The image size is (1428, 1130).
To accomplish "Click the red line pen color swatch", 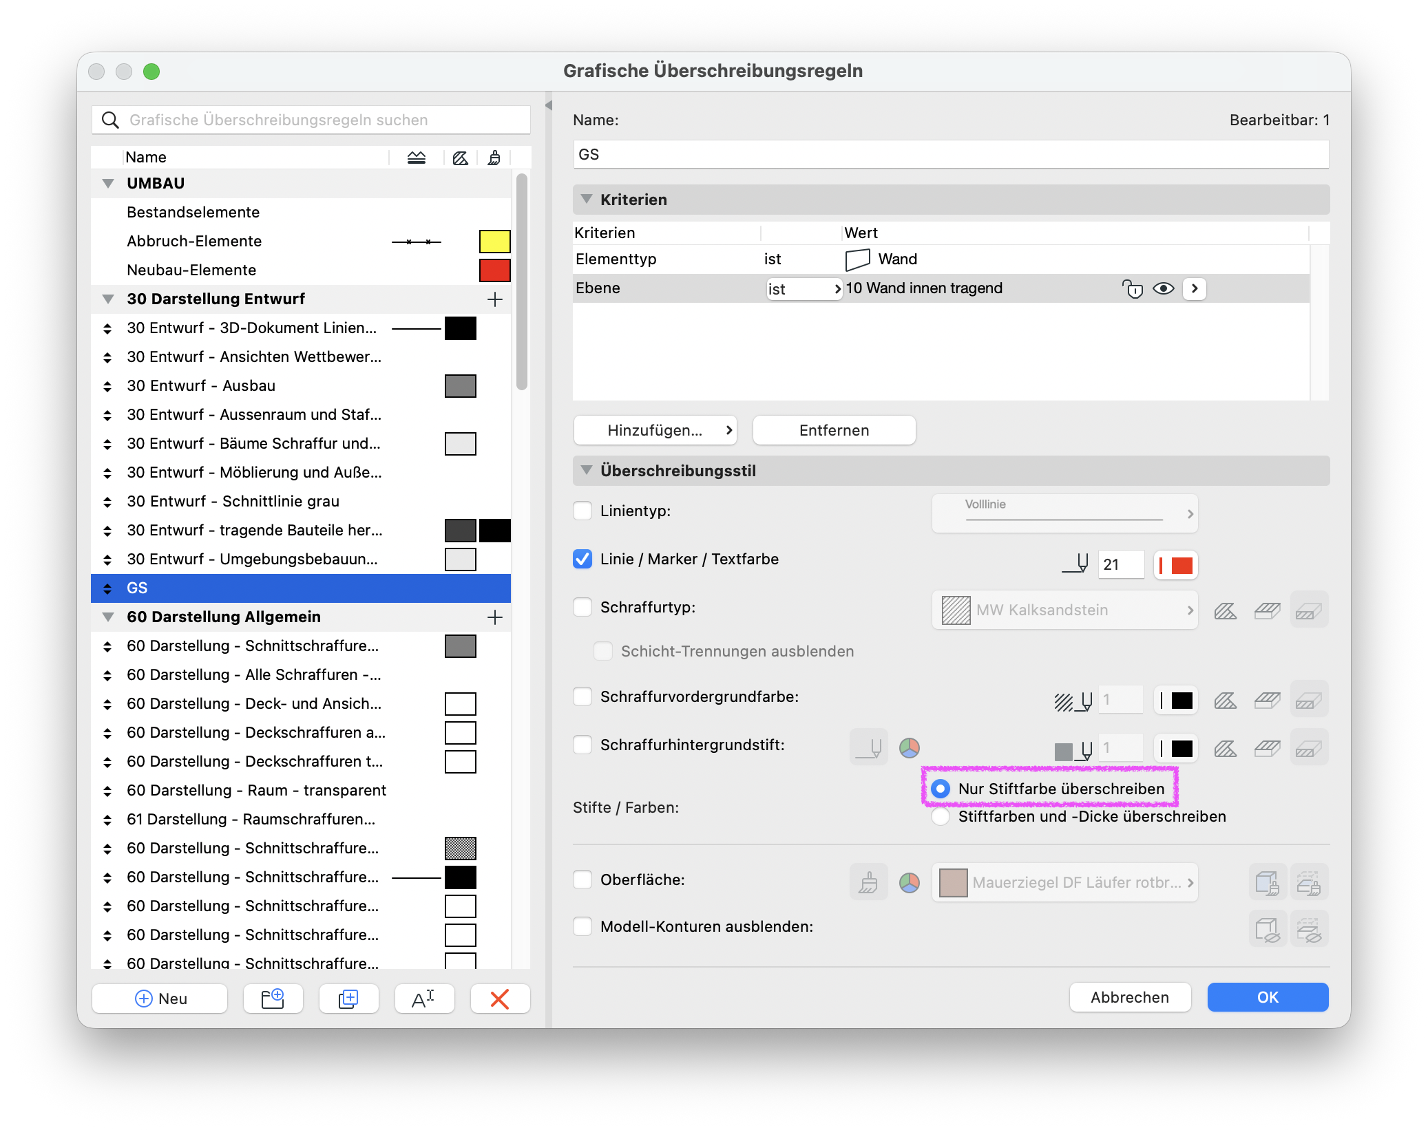I will [1176, 565].
